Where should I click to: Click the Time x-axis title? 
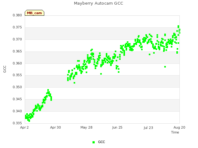click(x=175, y=132)
